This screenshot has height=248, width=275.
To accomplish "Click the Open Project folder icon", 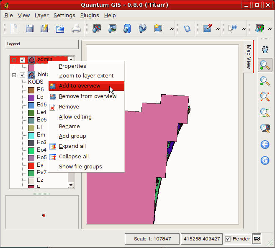I will coord(60,28).
